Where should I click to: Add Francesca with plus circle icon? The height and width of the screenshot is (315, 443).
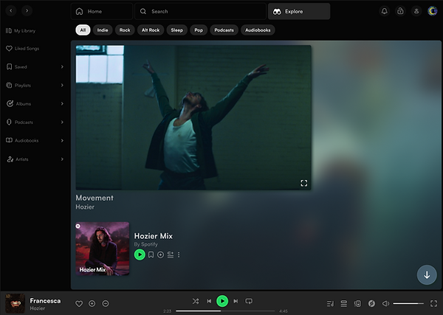click(x=92, y=303)
